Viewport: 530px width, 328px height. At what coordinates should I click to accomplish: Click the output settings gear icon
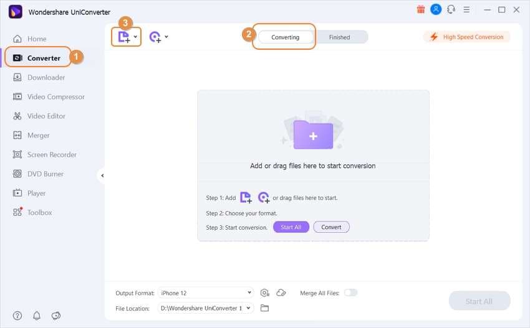point(264,293)
